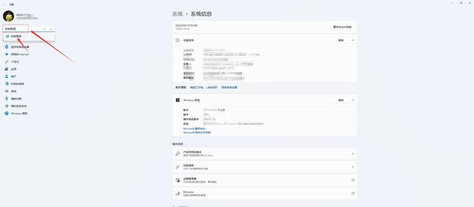Open 游戏 via its controller icon
This screenshot has height=207, width=474.
7,91
